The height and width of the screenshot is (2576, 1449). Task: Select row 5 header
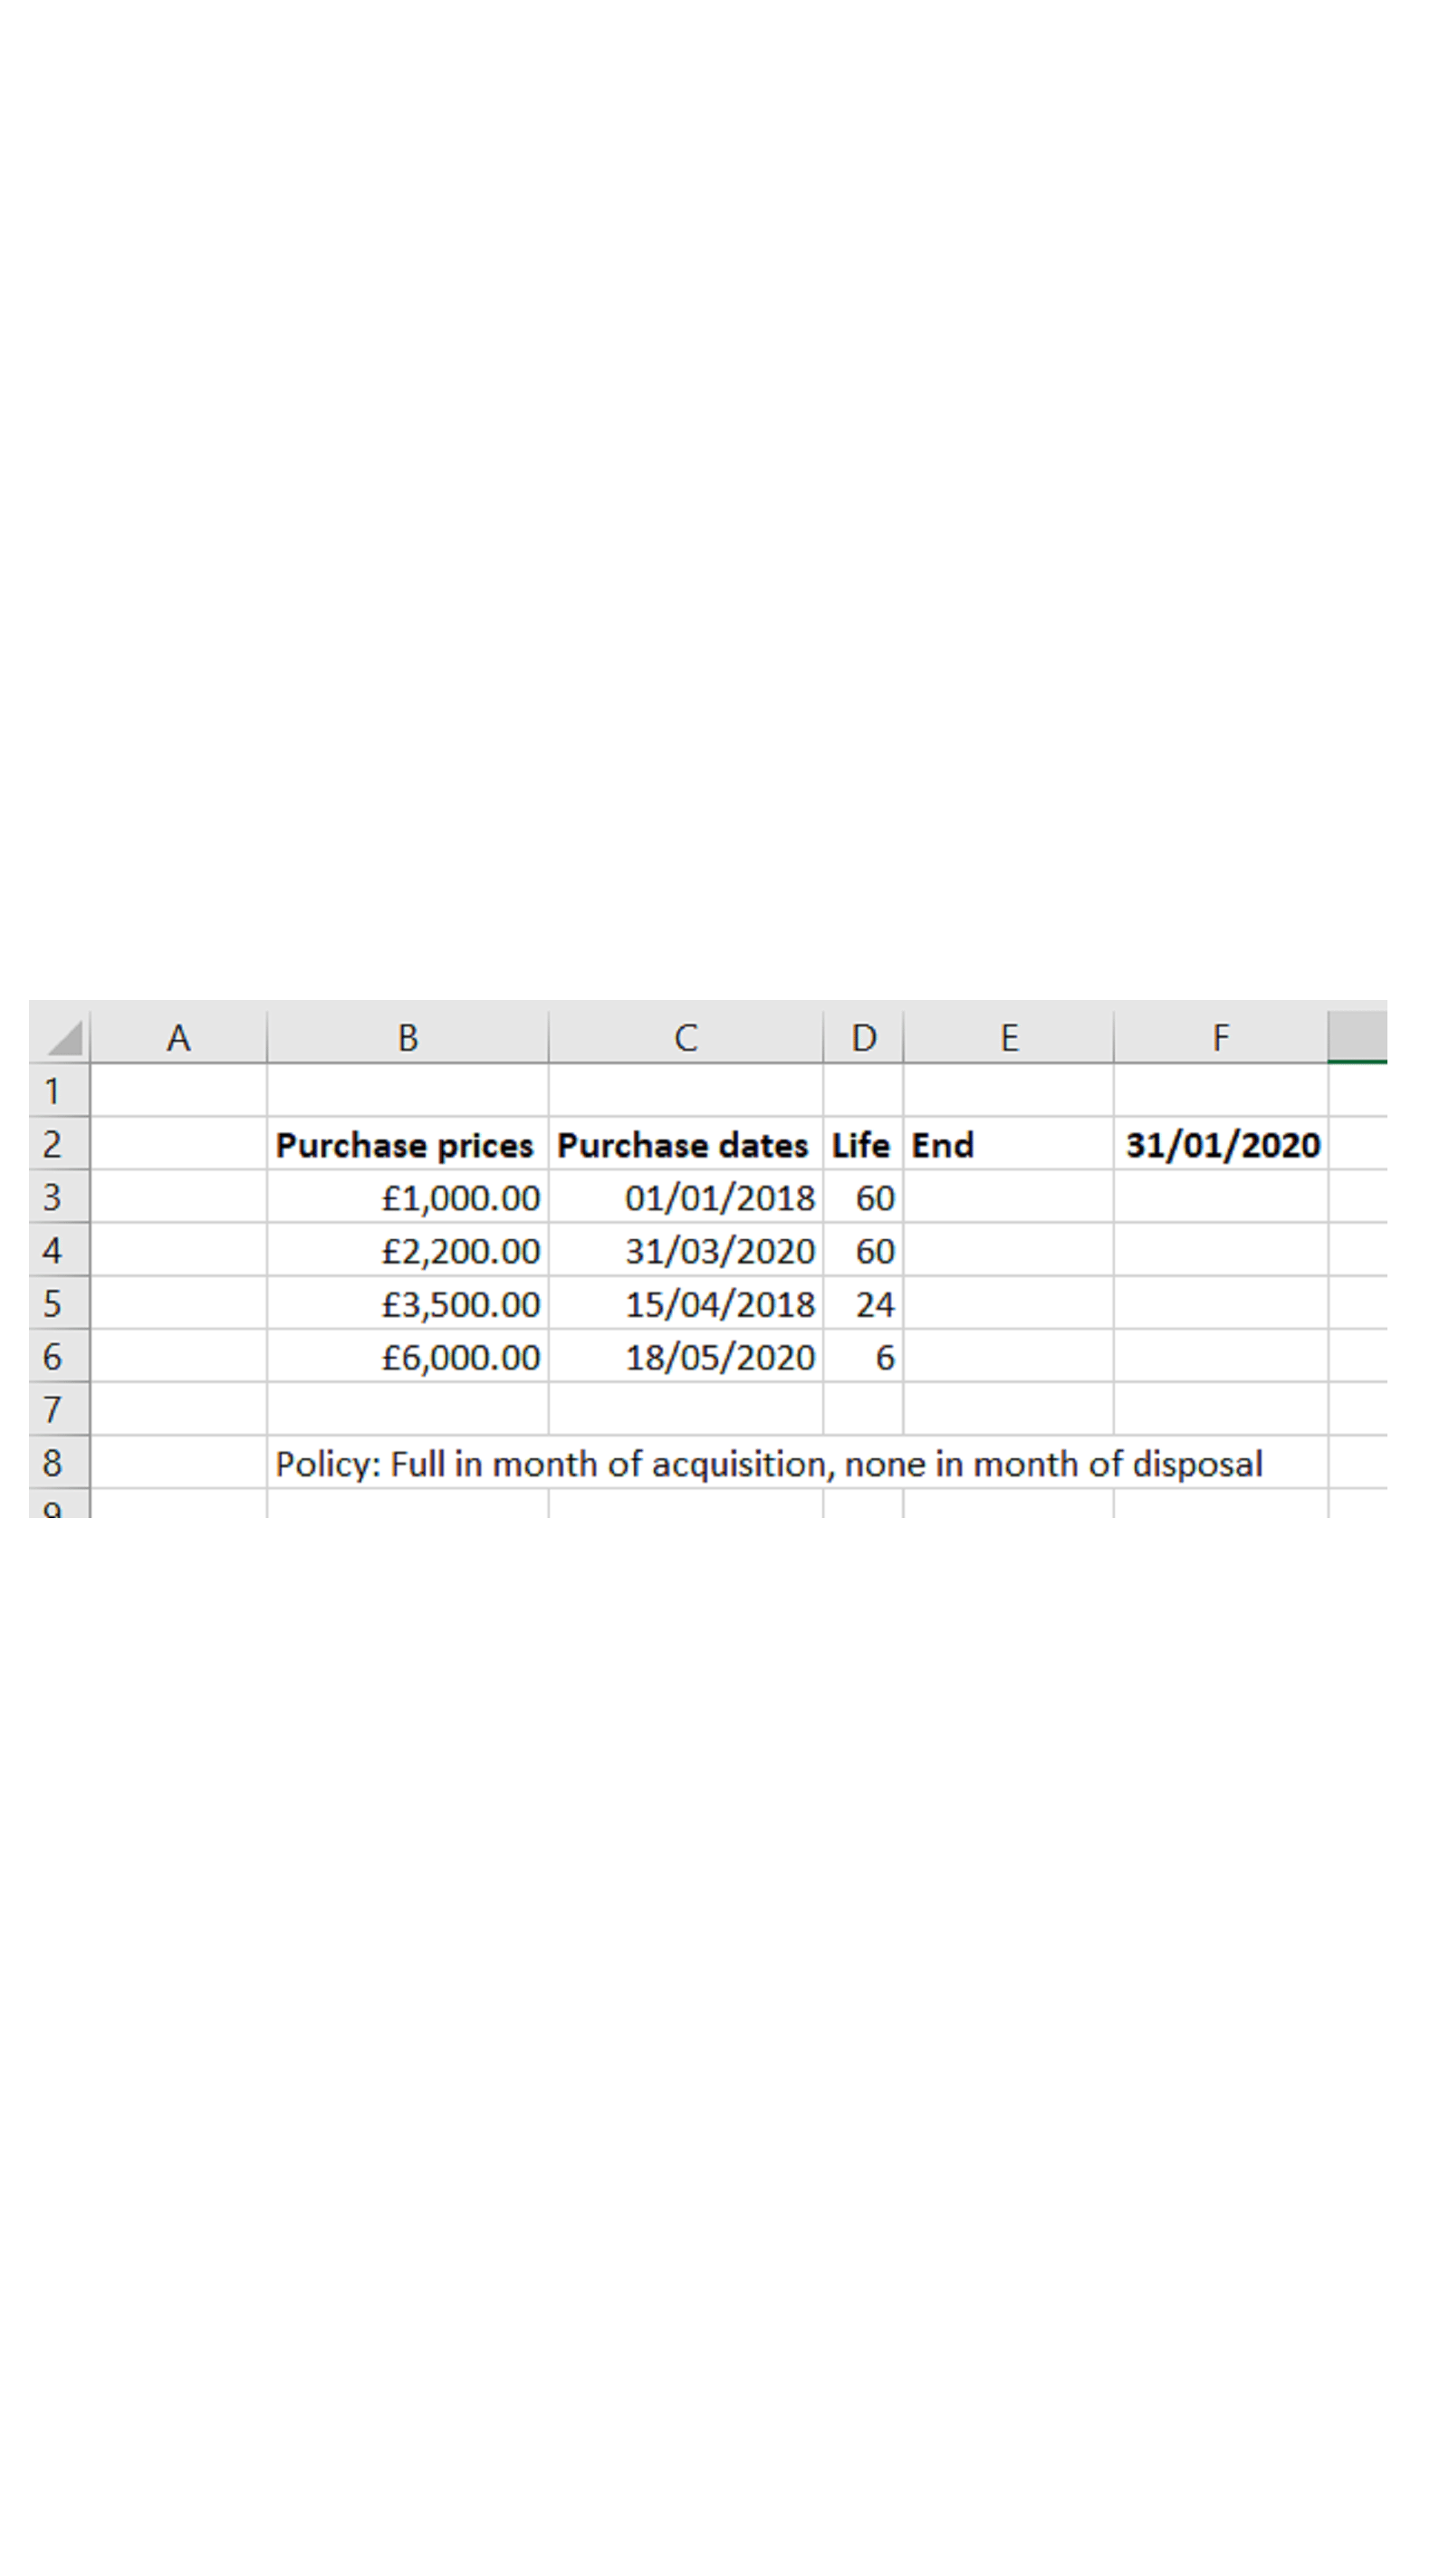[53, 1303]
